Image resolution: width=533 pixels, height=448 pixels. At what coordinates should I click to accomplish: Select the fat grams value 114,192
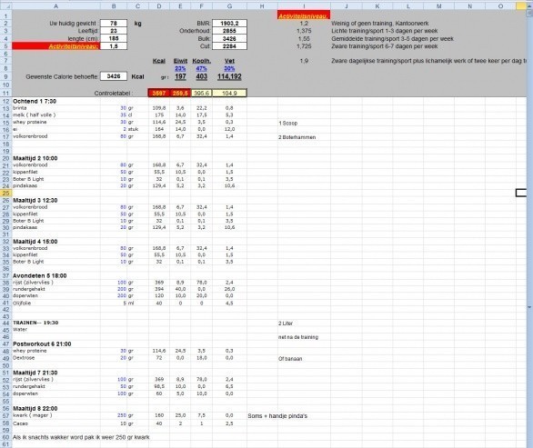229,76
